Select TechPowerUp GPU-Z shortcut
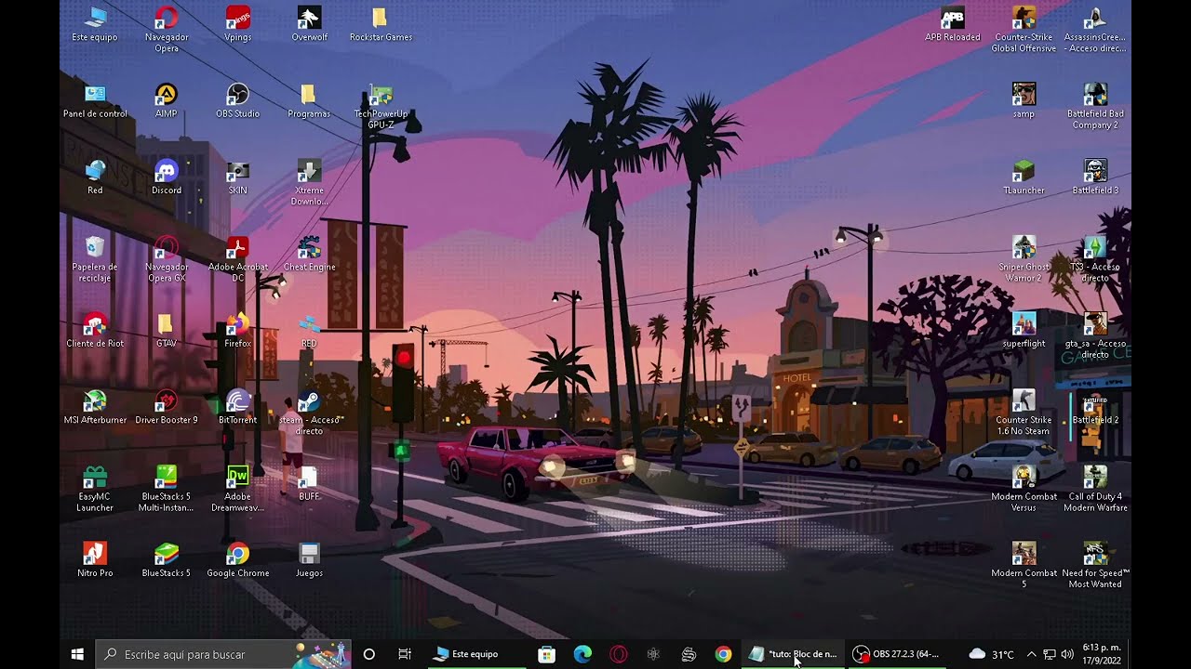The height and width of the screenshot is (669, 1191). (381, 106)
